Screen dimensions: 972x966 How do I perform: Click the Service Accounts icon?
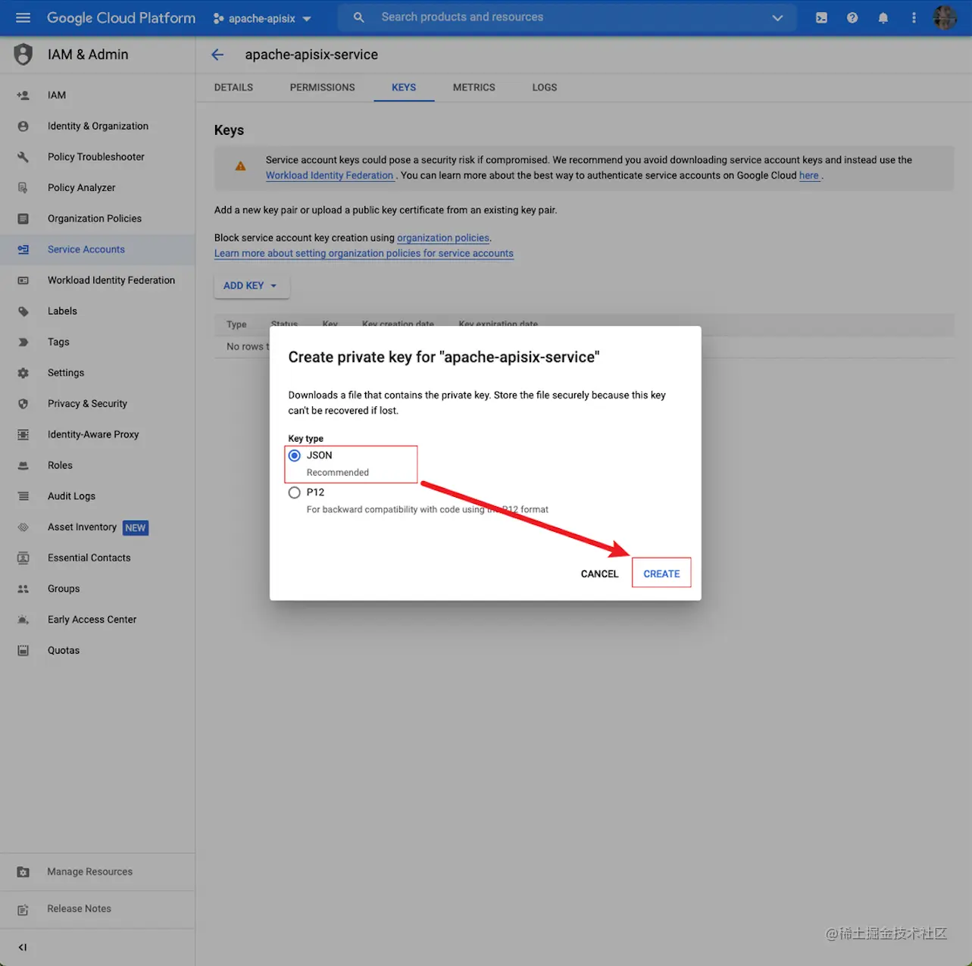(23, 249)
